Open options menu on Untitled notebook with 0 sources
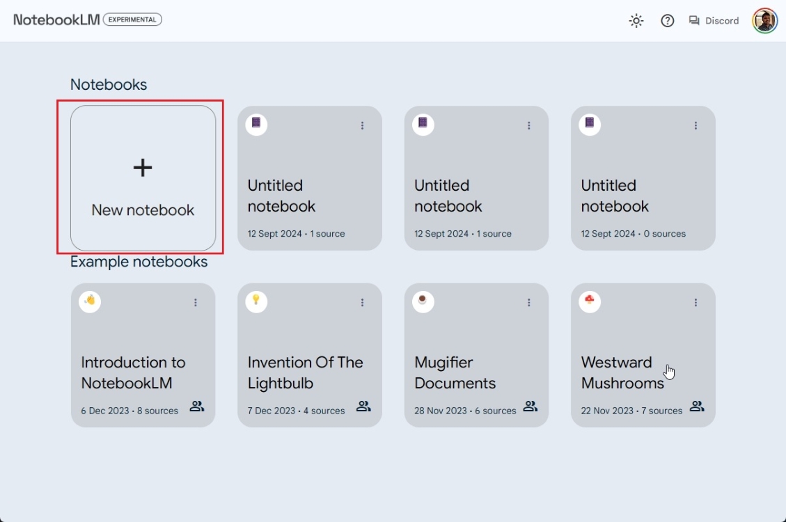 [695, 125]
